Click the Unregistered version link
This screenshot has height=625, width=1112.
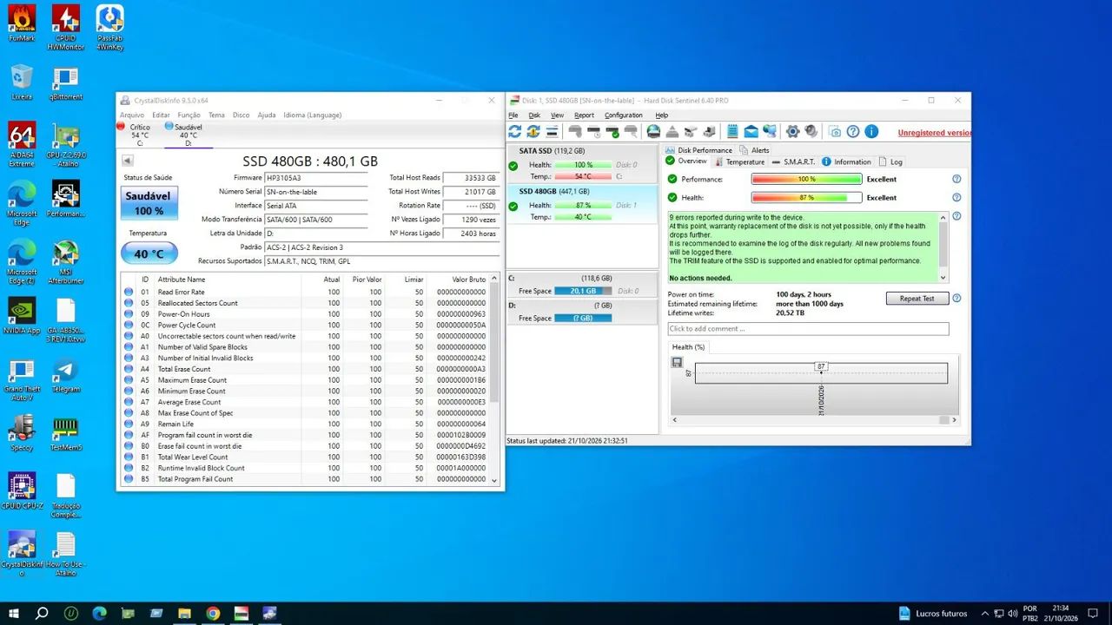(x=934, y=133)
